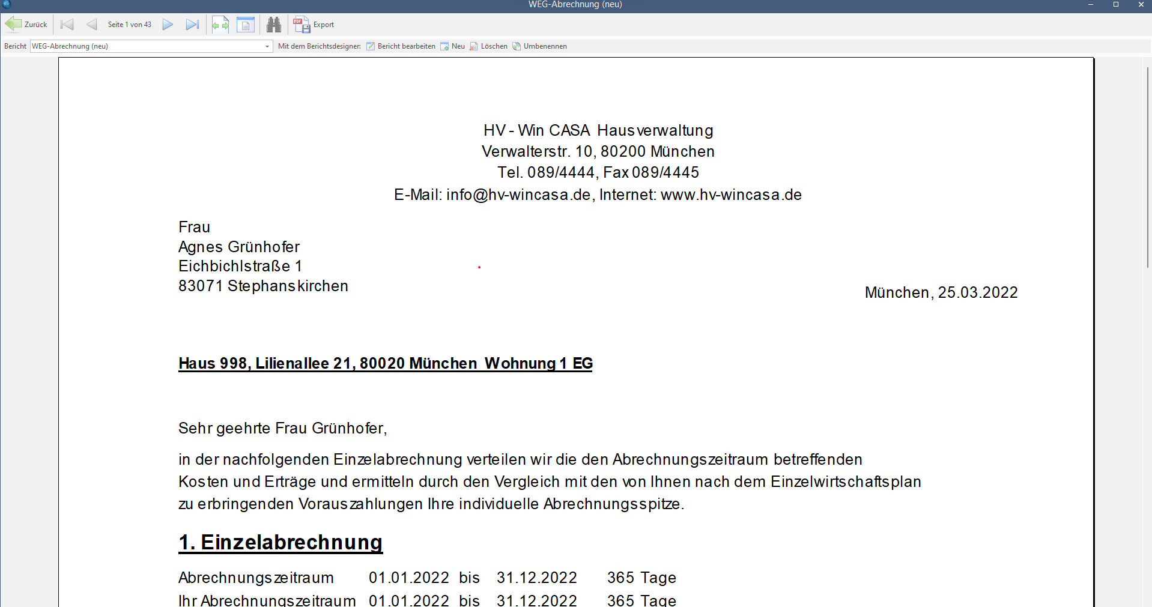Switch to whole page view

tap(246, 25)
